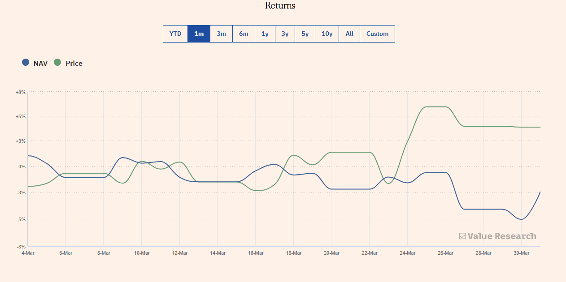The width and height of the screenshot is (566, 282).
Task: Select the 1y time range
Action: pos(265,34)
